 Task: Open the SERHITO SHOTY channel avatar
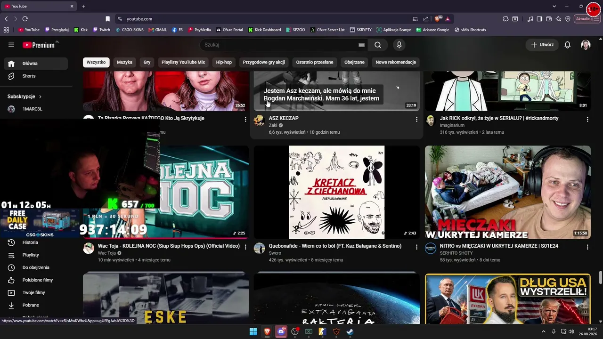[x=431, y=248]
